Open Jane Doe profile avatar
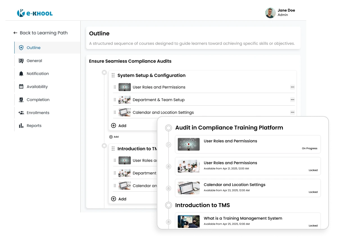The width and height of the screenshot is (337, 238). (x=270, y=13)
